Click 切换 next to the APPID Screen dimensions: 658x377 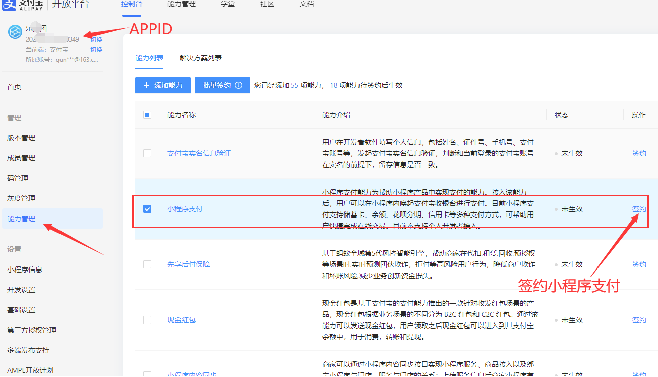point(96,40)
